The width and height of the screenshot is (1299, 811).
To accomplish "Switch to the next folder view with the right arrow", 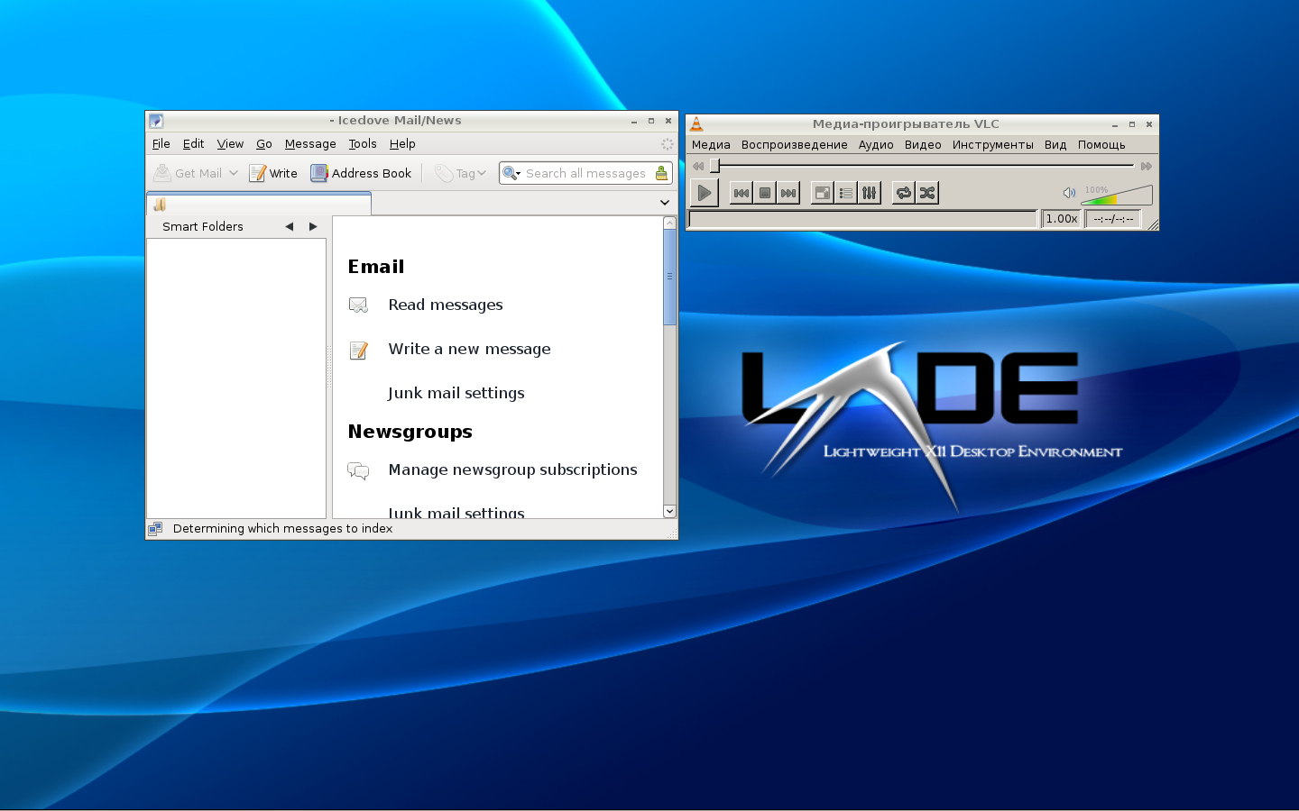I will point(313,227).
